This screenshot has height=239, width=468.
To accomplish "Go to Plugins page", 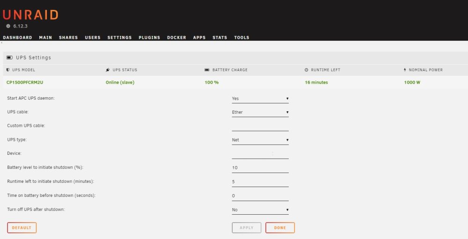I will click(149, 37).
